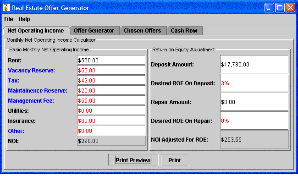
Task: Click the application icon in title bar
Action: (6, 8)
